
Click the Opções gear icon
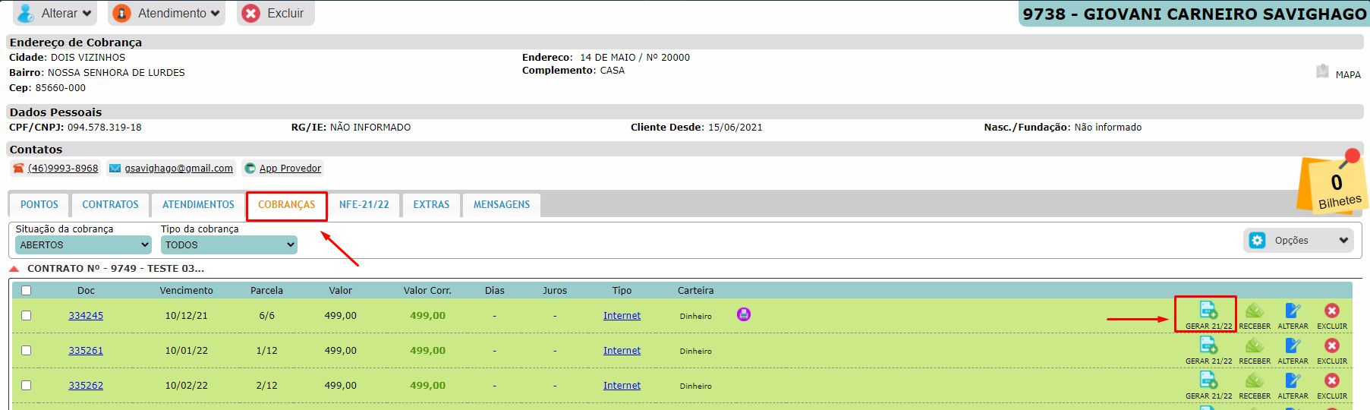(x=1258, y=240)
